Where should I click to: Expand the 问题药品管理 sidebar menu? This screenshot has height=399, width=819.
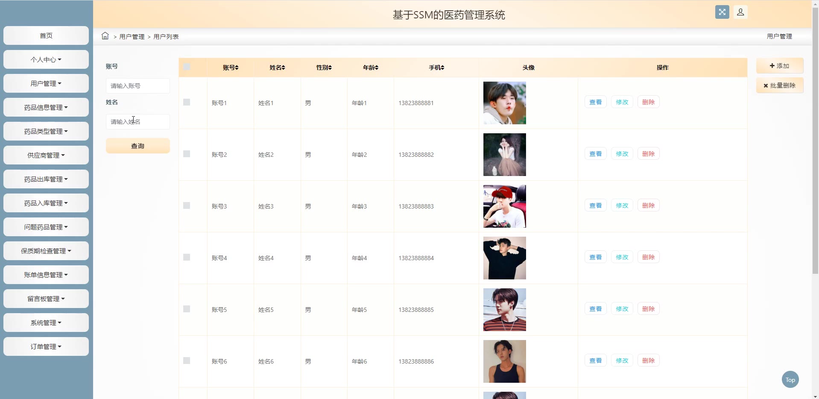coord(46,227)
